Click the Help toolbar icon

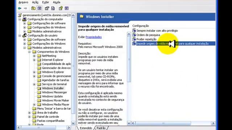61,8
